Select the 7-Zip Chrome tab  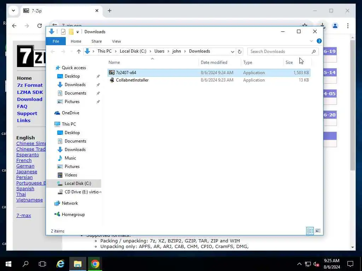click(x=61, y=11)
